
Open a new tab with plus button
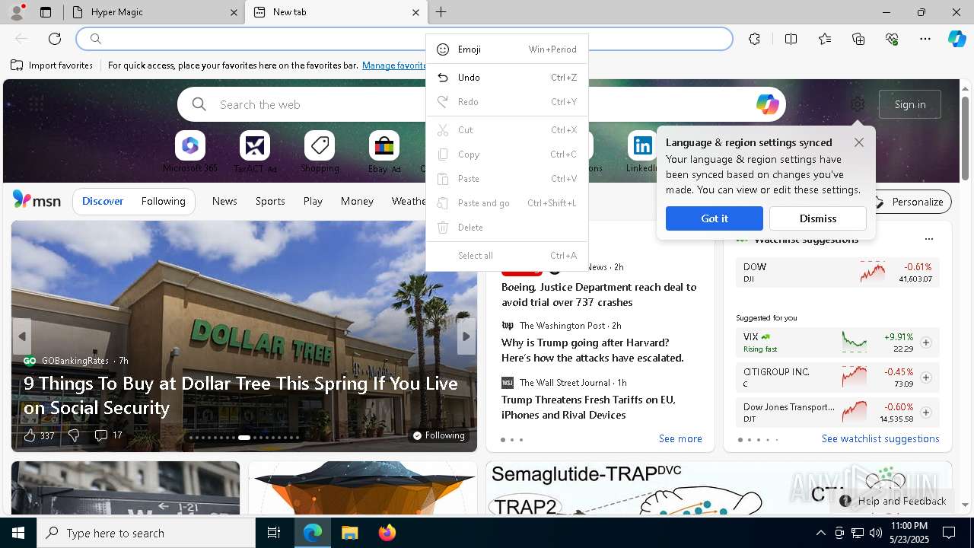(x=441, y=12)
